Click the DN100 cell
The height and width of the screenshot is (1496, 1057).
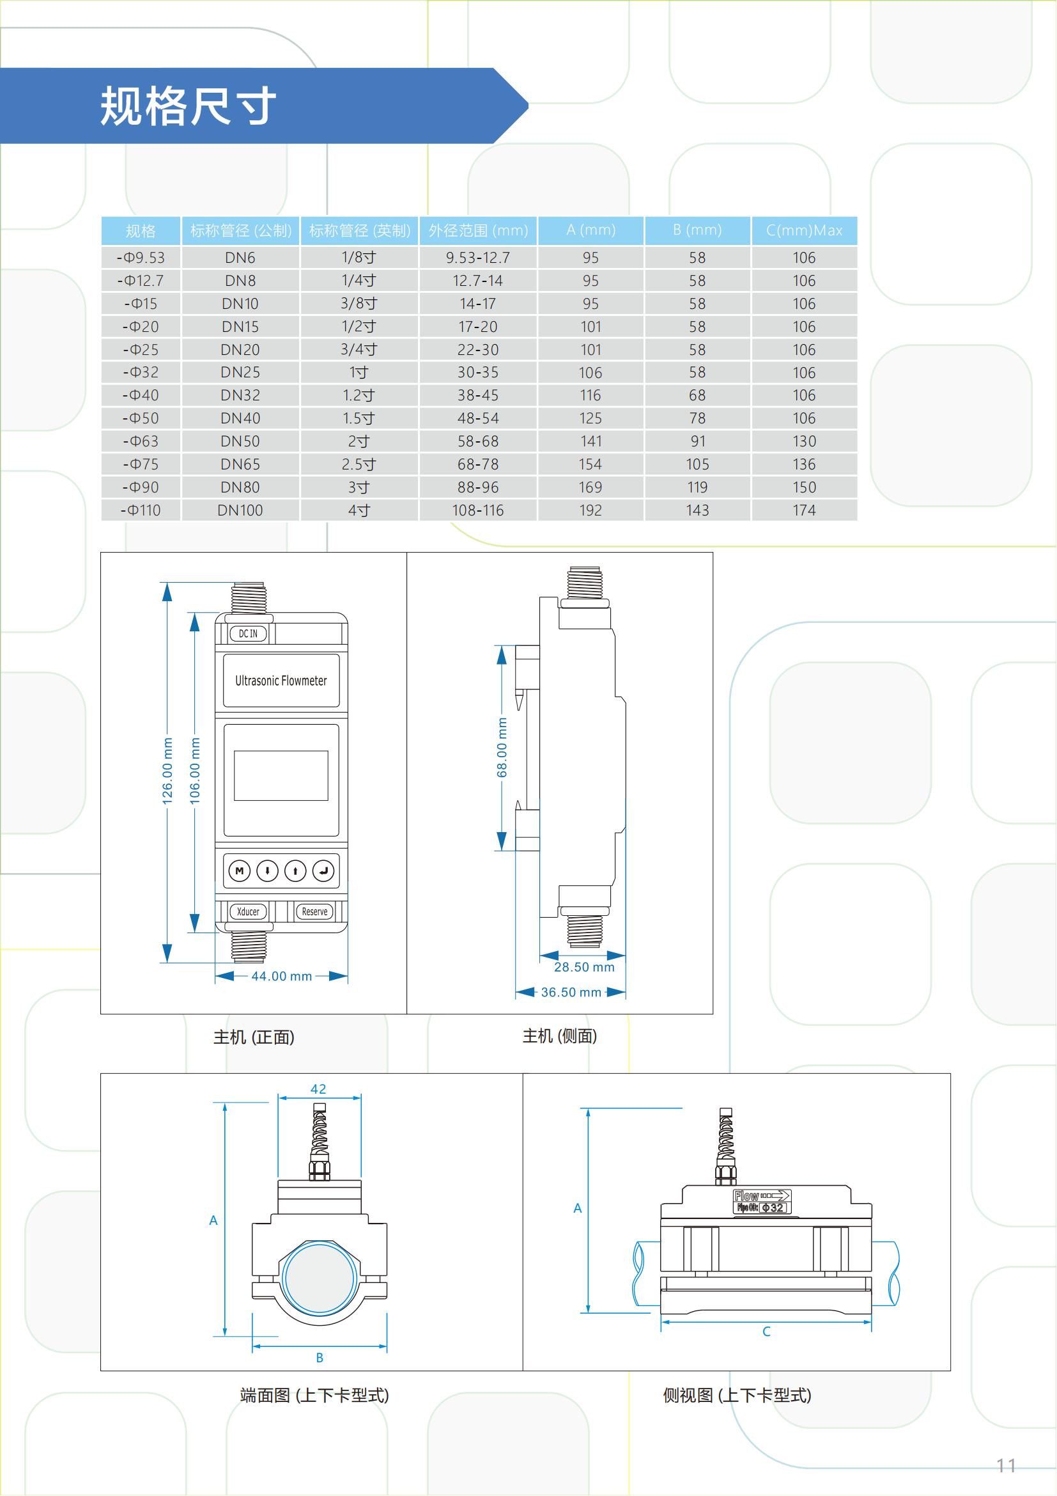tap(240, 510)
